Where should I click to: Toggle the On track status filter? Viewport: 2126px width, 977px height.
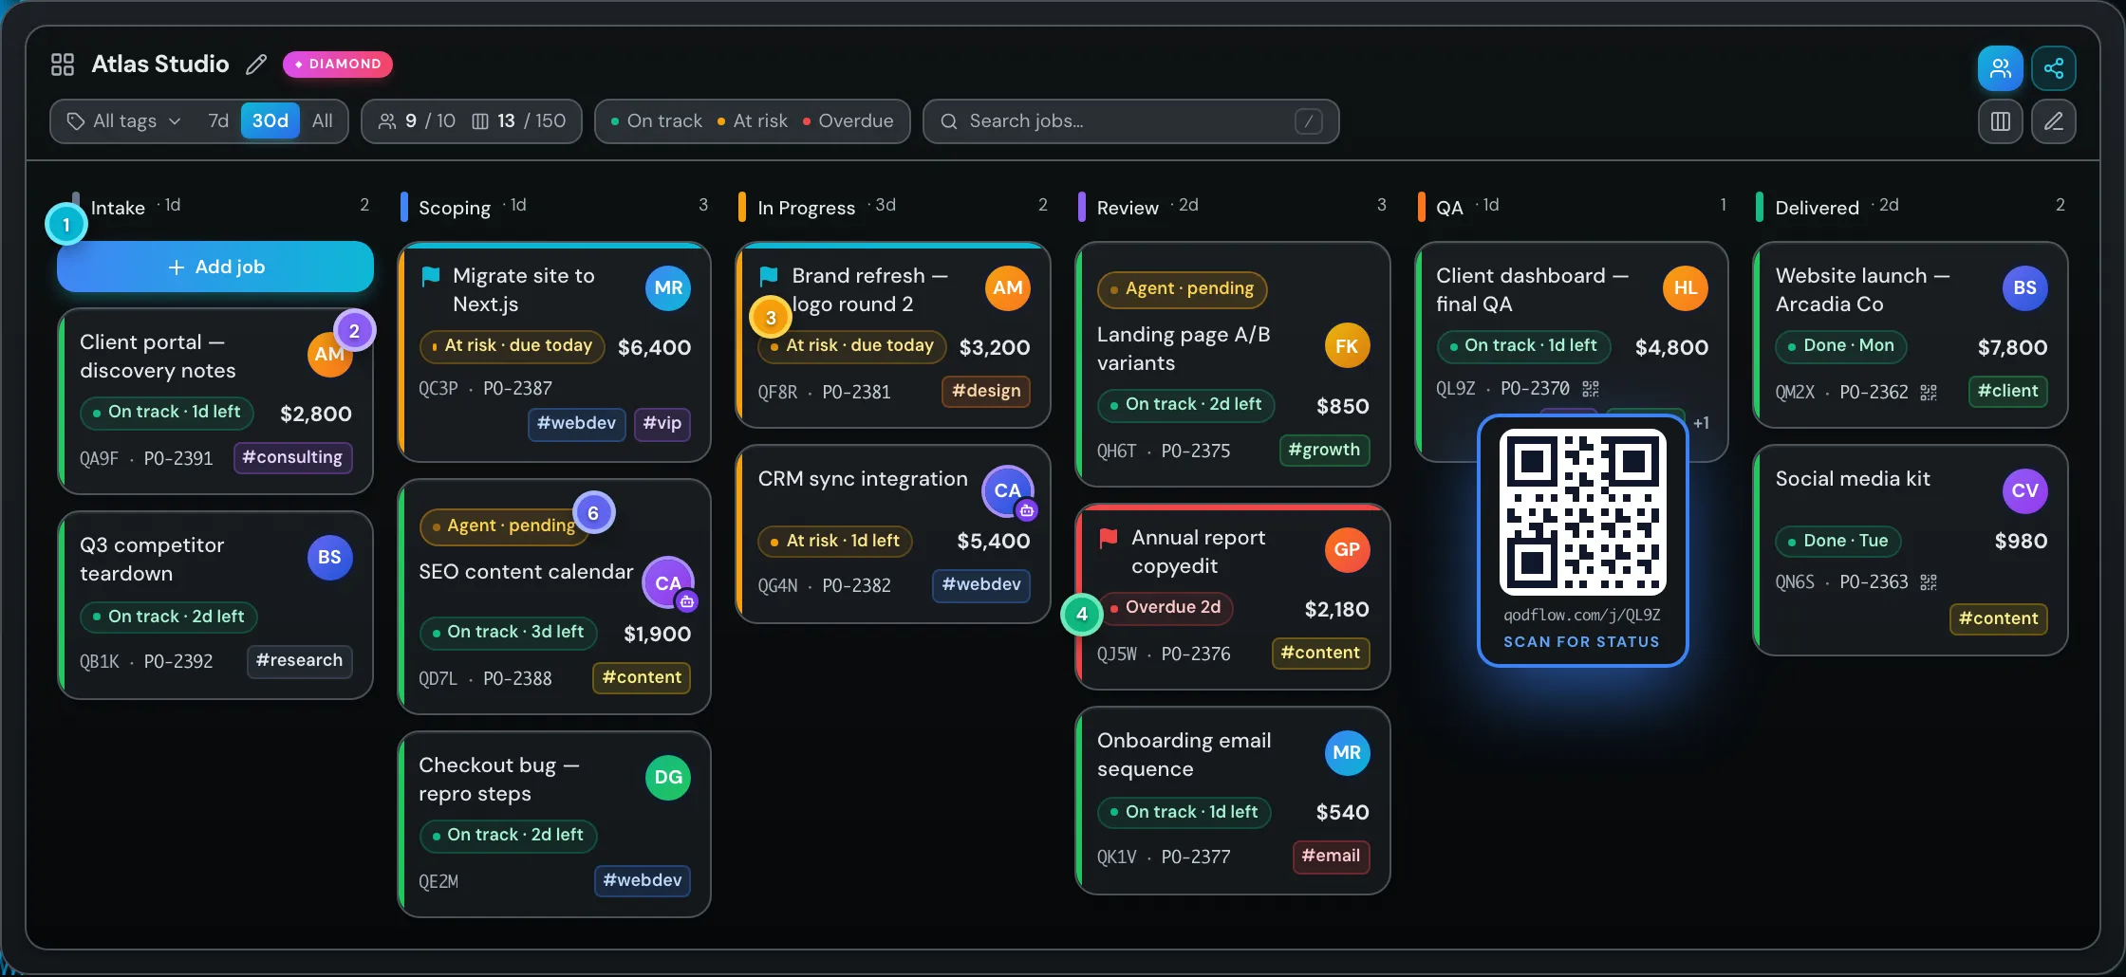[657, 121]
